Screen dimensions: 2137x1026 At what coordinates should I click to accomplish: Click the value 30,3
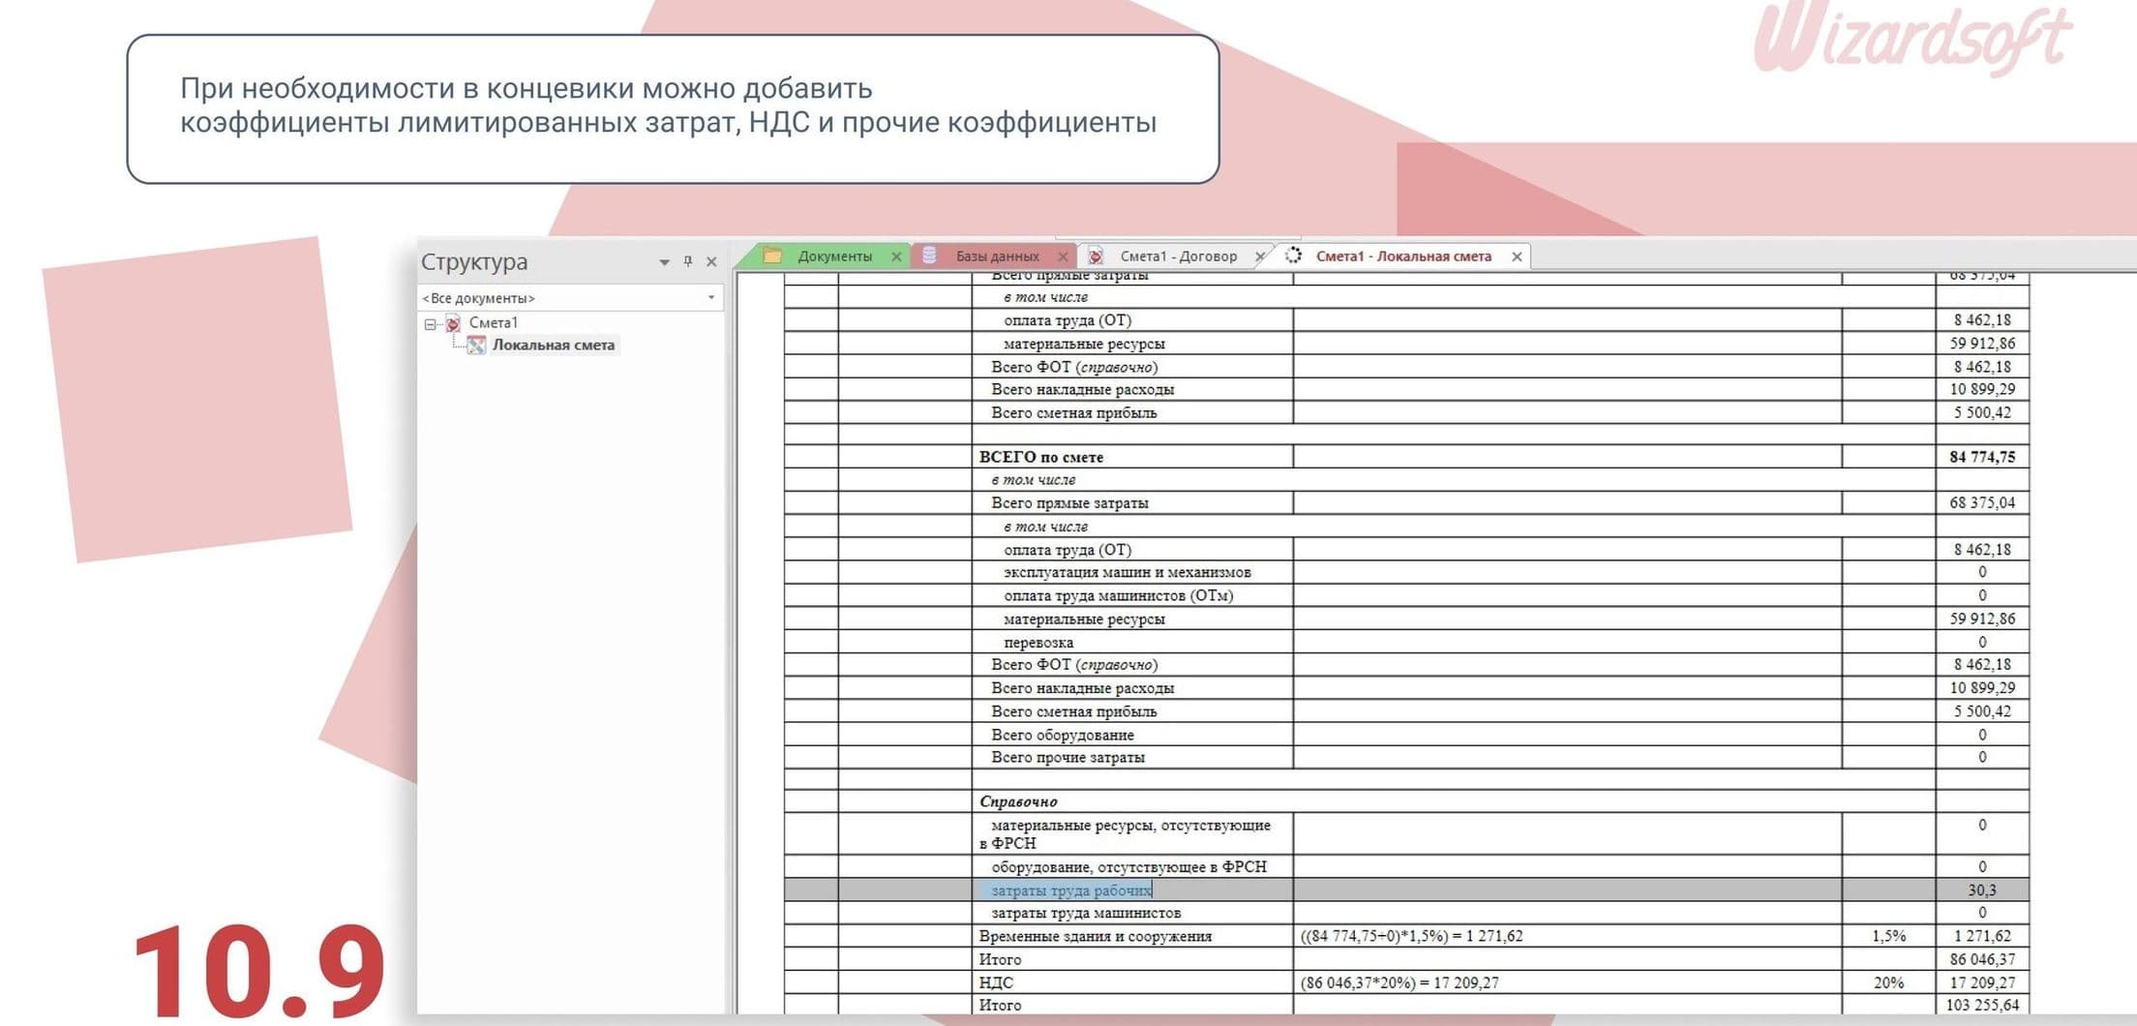point(1982,890)
